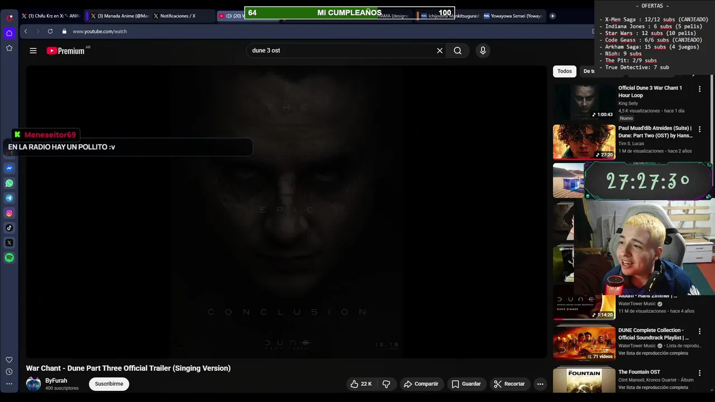The width and height of the screenshot is (715, 402).
Task: Open options for 'The Fountain OST' album
Action: (x=699, y=372)
